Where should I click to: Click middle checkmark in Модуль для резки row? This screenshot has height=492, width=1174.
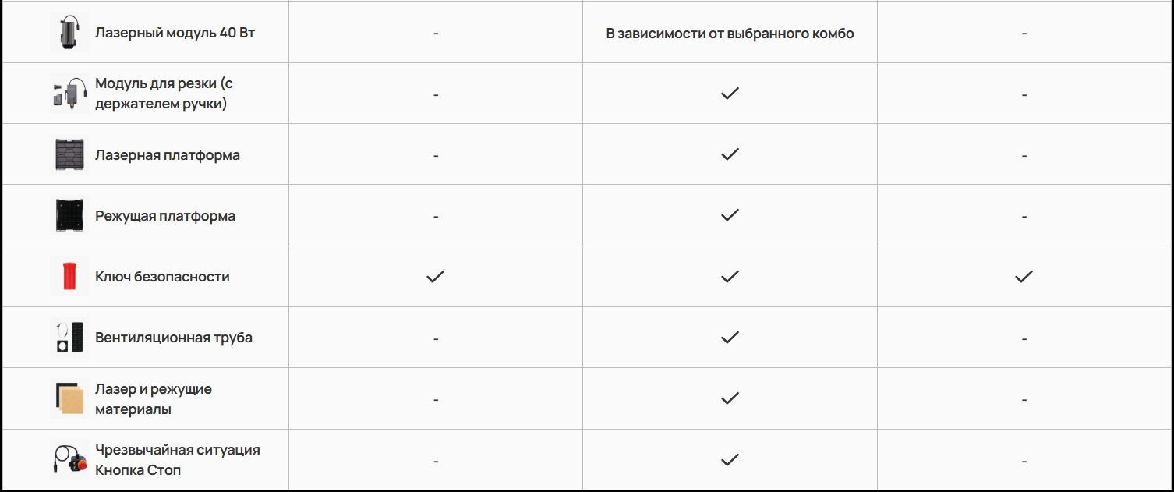click(730, 94)
